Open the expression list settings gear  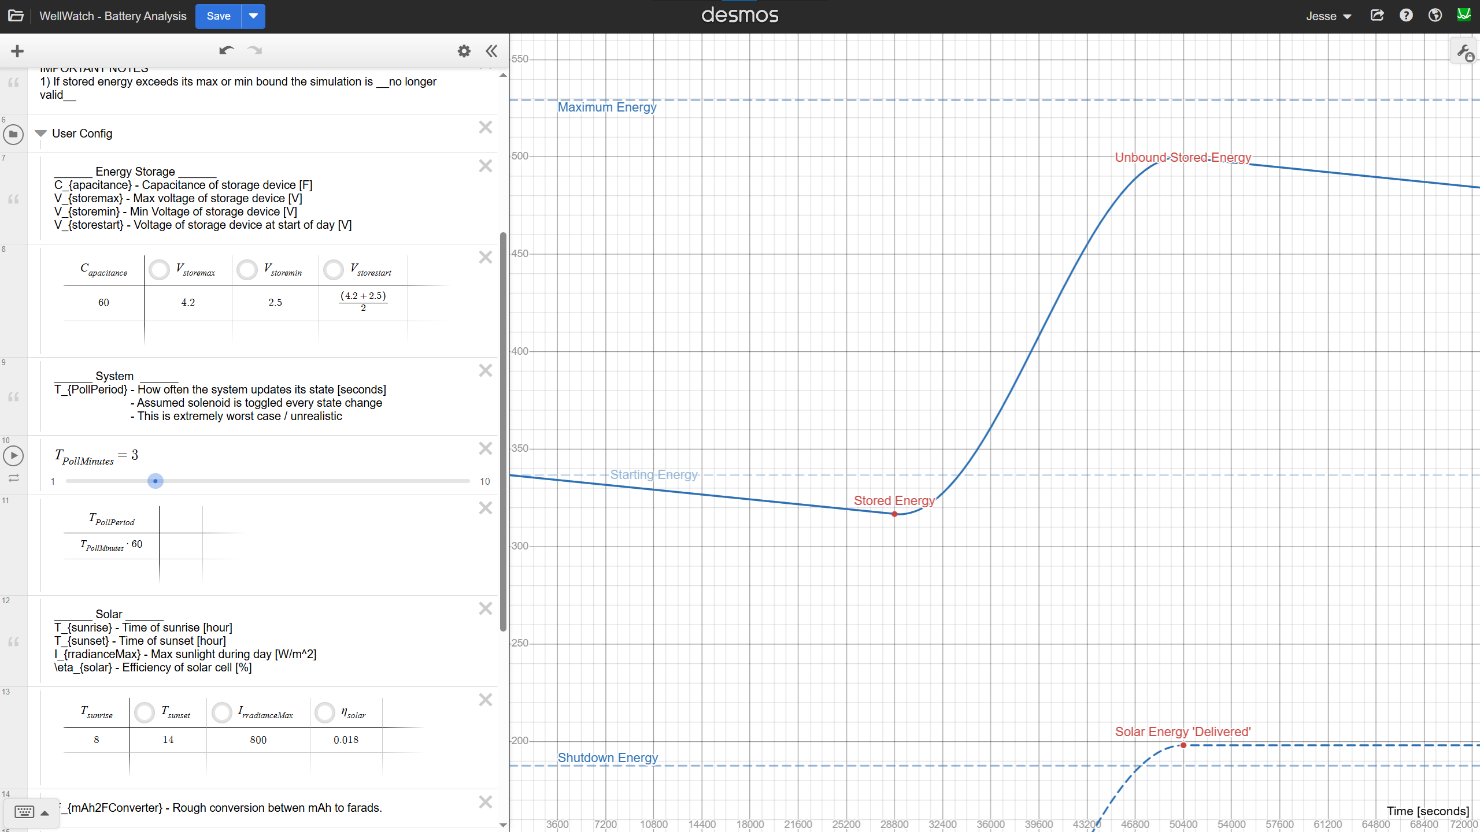coord(464,51)
